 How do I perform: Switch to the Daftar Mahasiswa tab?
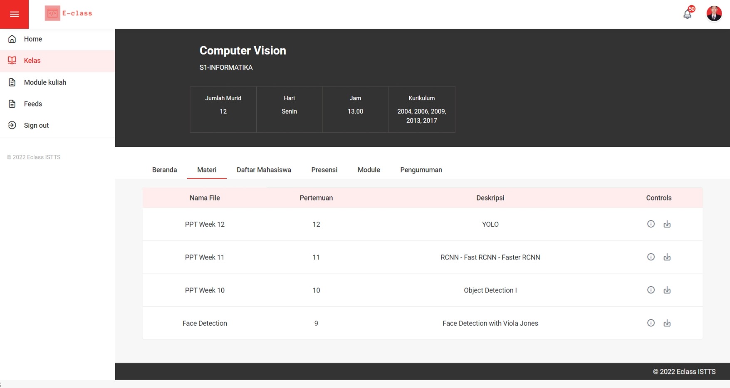click(x=264, y=170)
